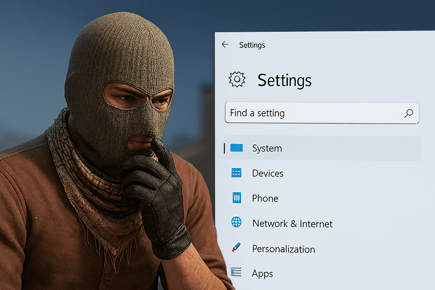
Task: Click the back arrow beside Settings title
Action: pyautogui.click(x=225, y=44)
